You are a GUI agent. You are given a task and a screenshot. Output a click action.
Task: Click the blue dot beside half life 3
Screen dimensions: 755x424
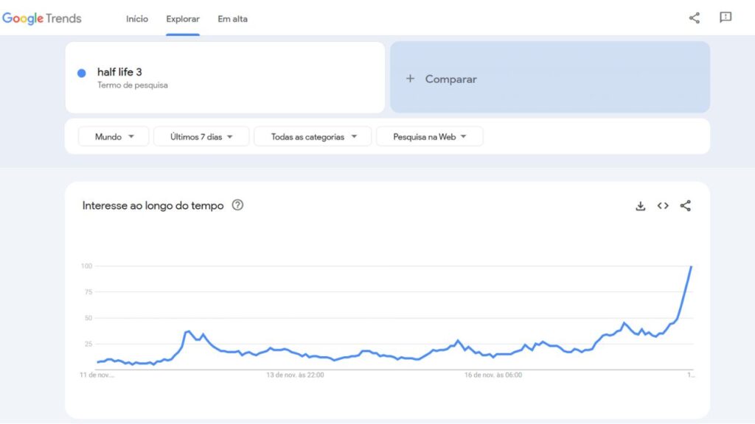(x=82, y=73)
